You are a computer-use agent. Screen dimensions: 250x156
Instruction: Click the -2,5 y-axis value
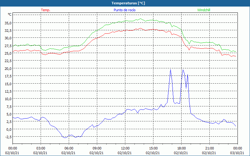(8, 137)
